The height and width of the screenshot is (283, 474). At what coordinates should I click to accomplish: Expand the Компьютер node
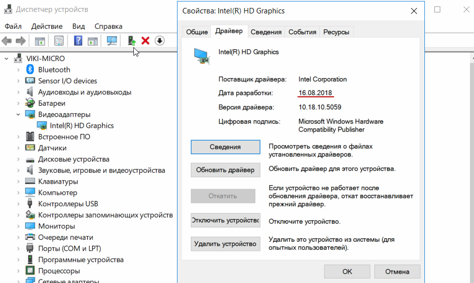18,193
